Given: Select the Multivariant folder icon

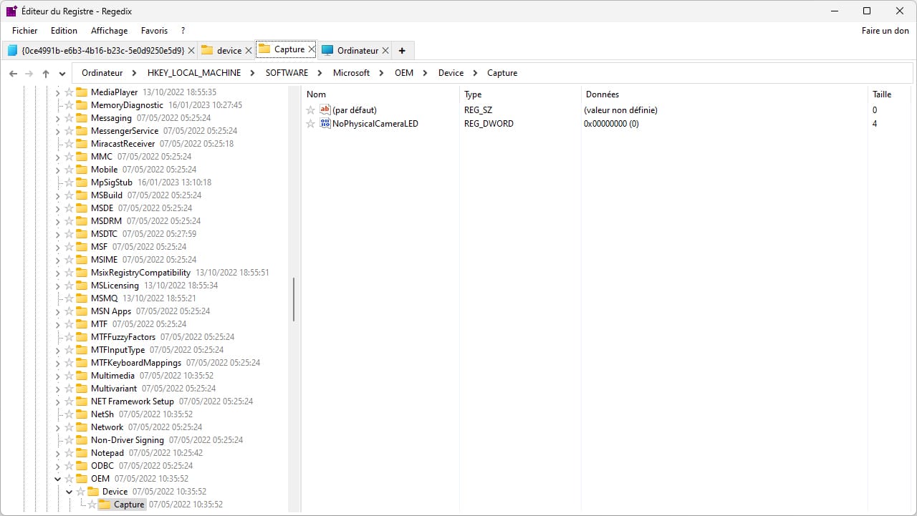Looking at the screenshot, I should [x=82, y=389].
